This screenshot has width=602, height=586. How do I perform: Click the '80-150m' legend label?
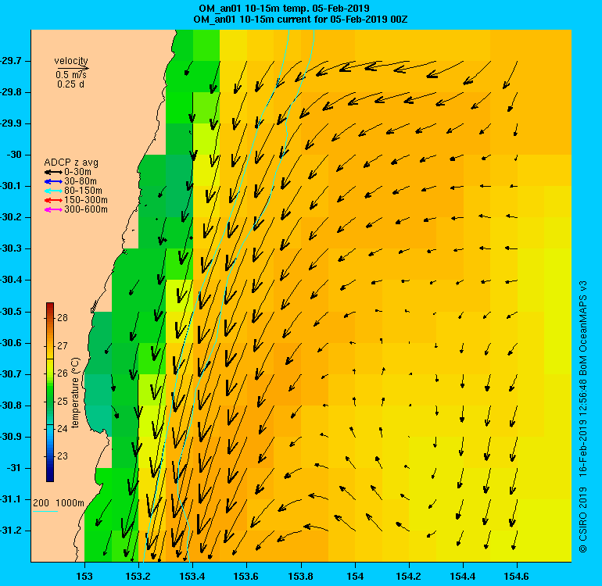coord(83,191)
